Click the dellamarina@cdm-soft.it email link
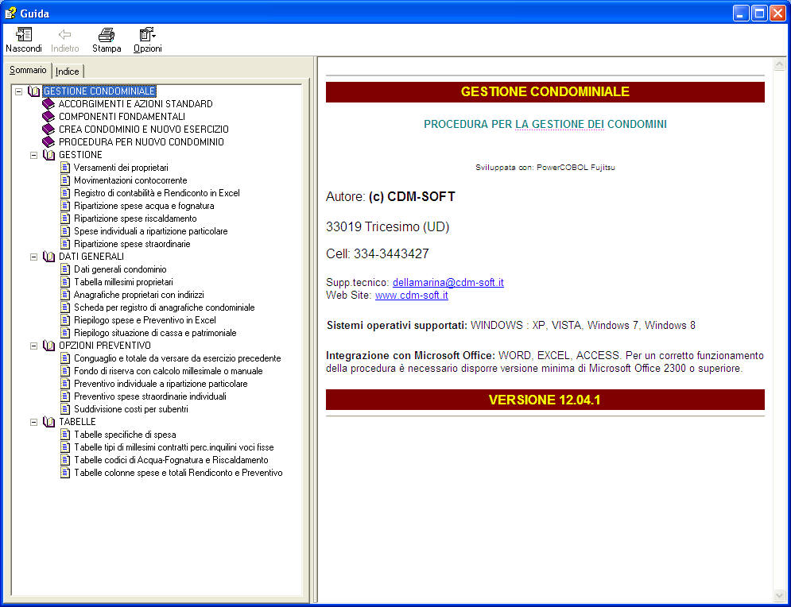Screen dimensions: 791x607 (448, 282)
